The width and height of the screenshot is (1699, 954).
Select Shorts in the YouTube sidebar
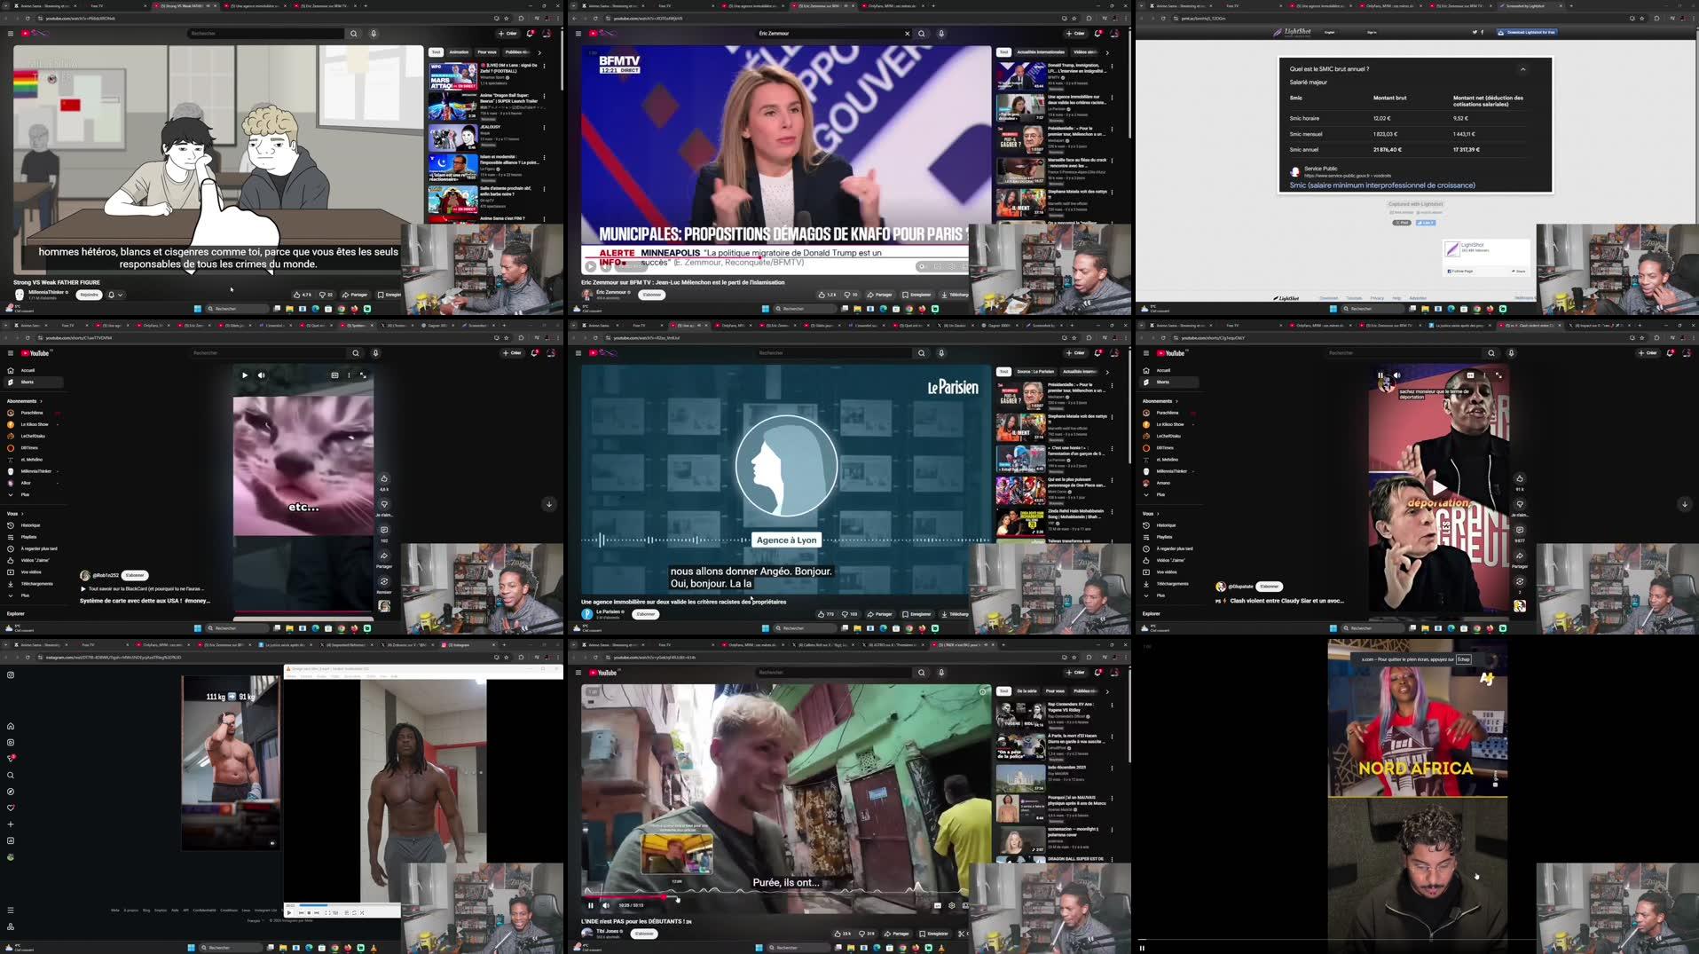coord(27,382)
